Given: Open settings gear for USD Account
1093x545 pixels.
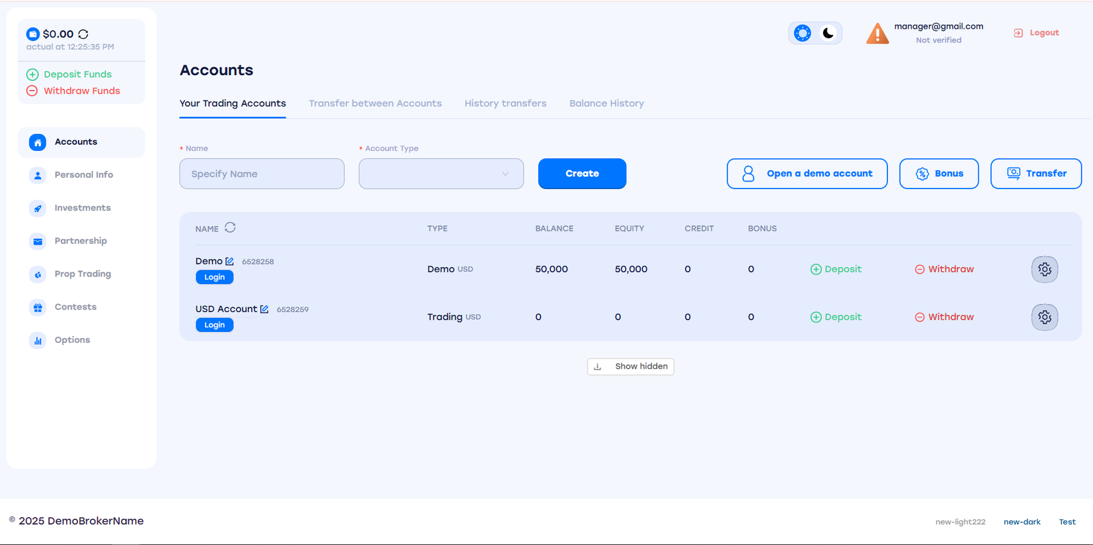Looking at the screenshot, I should [x=1044, y=317].
